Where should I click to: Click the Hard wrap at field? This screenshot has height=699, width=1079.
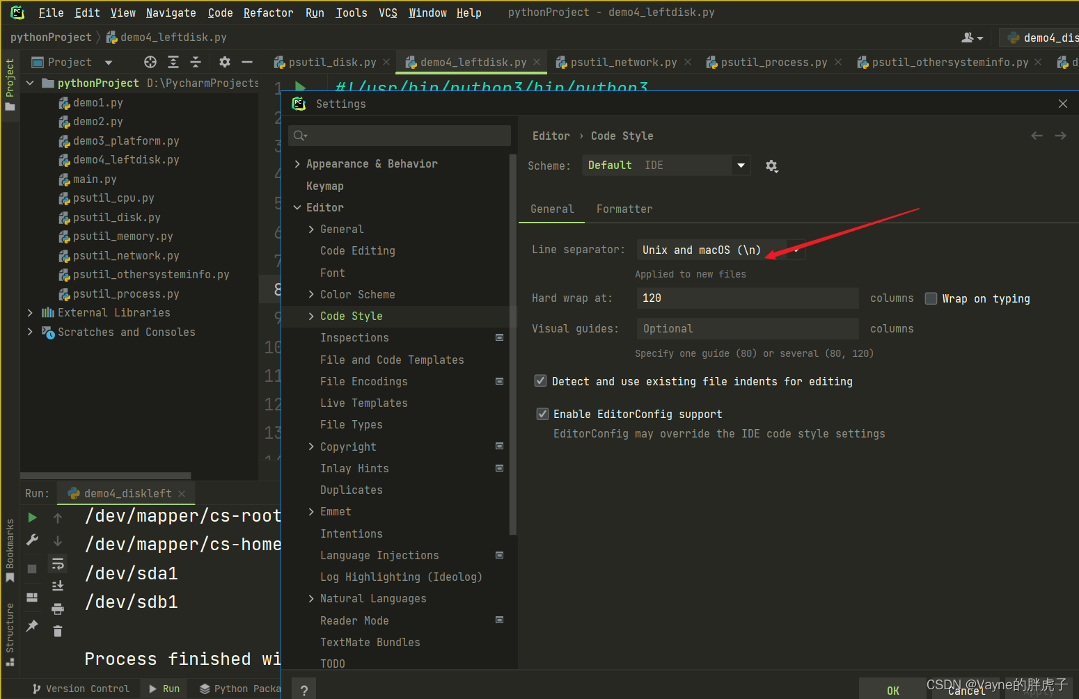pyautogui.click(x=747, y=298)
